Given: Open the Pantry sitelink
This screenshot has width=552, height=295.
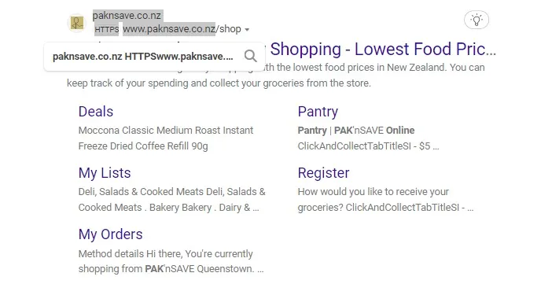Looking at the screenshot, I should click(x=318, y=112).
